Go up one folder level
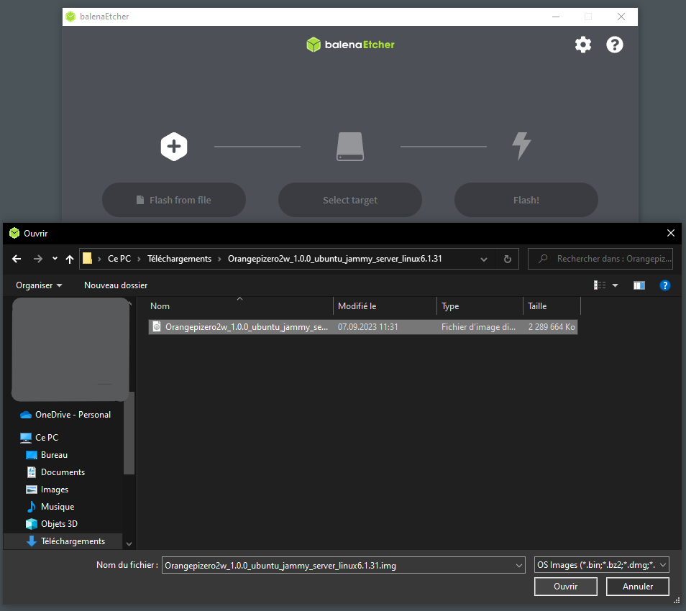The height and width of the screenshot is (611, 686). (x=70, y=259)
